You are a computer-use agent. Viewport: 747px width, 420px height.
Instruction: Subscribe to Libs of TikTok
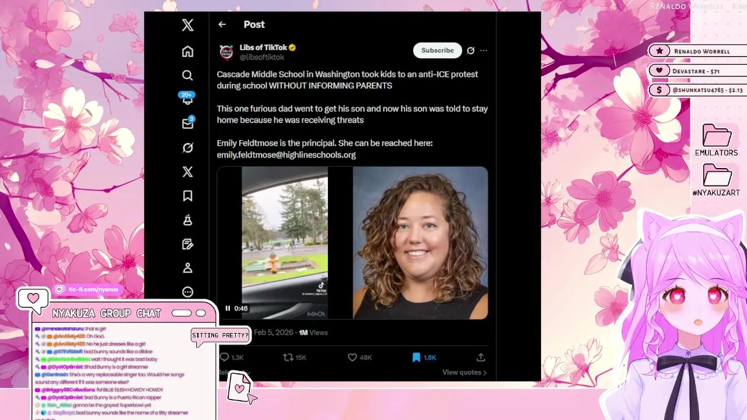438,51
